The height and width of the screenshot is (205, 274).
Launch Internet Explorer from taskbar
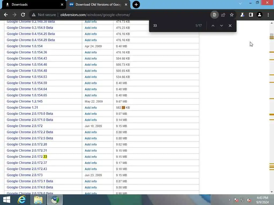tap(22, 200)
